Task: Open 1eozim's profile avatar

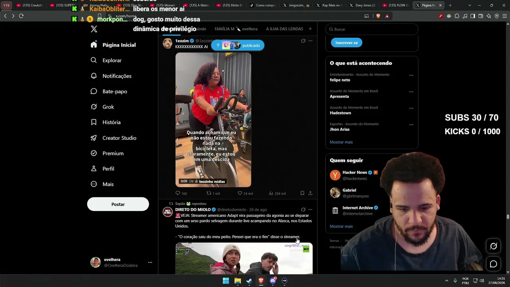Action: (168, 43)
